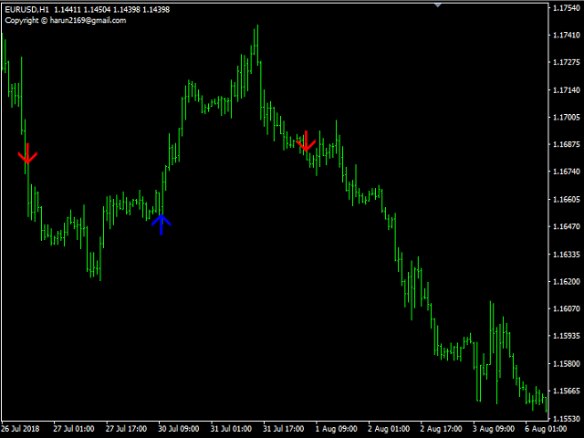Select the 31 Jul 17:00 time label
Screen dimensions: 584x438
[x=284, y=429]
